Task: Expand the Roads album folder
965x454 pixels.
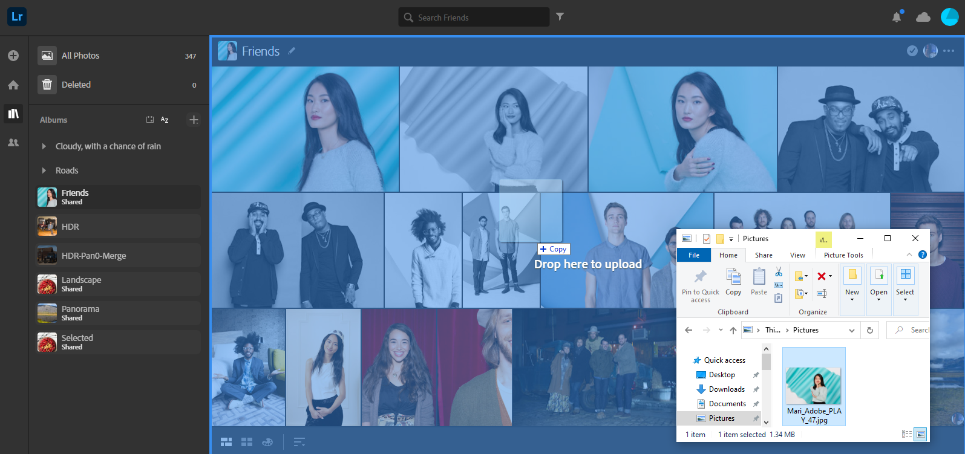Action: coord(44,170)
